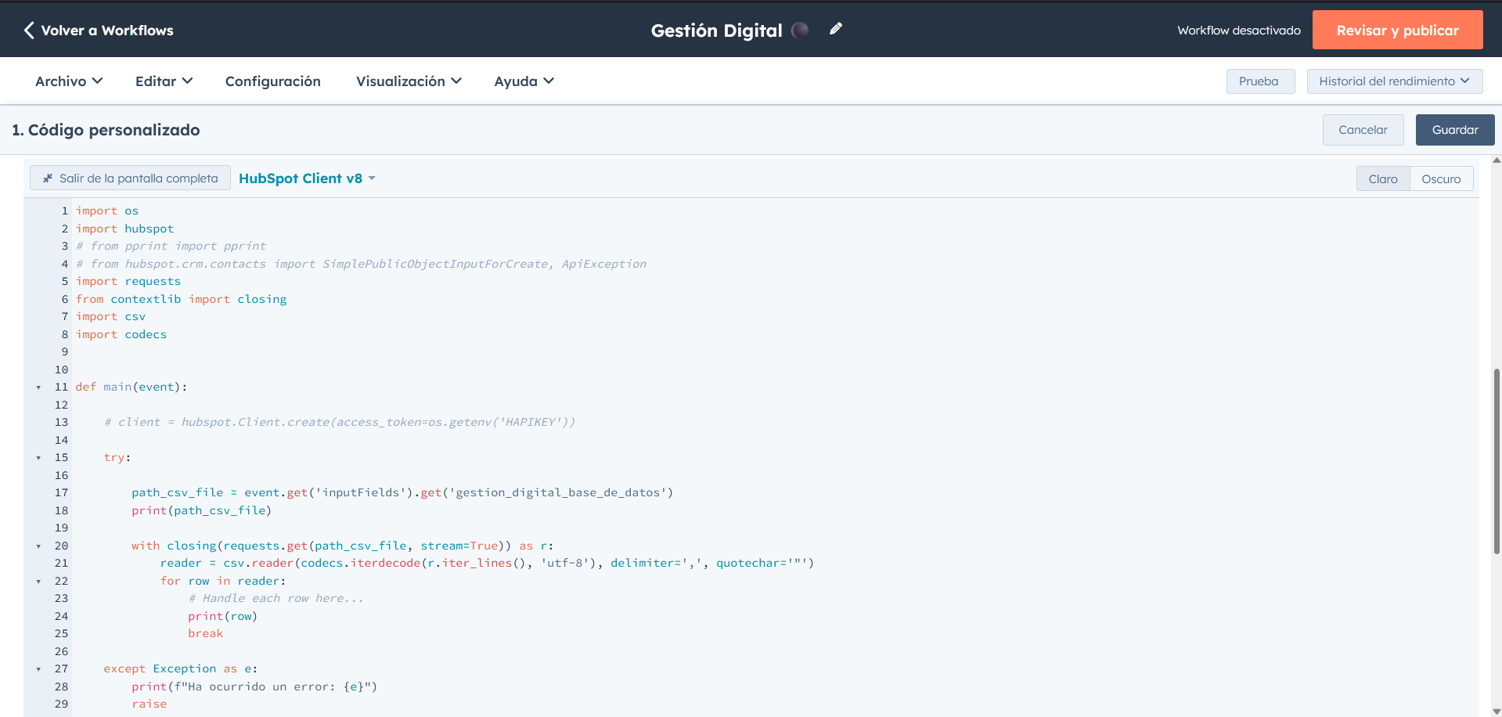Collapse the for loop at line 22
1502x717 pixels.
[x=38, y=581]
